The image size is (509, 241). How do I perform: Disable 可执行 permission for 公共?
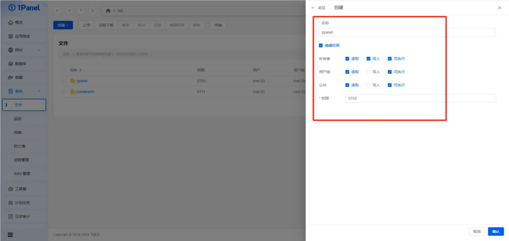click(390, 85)
